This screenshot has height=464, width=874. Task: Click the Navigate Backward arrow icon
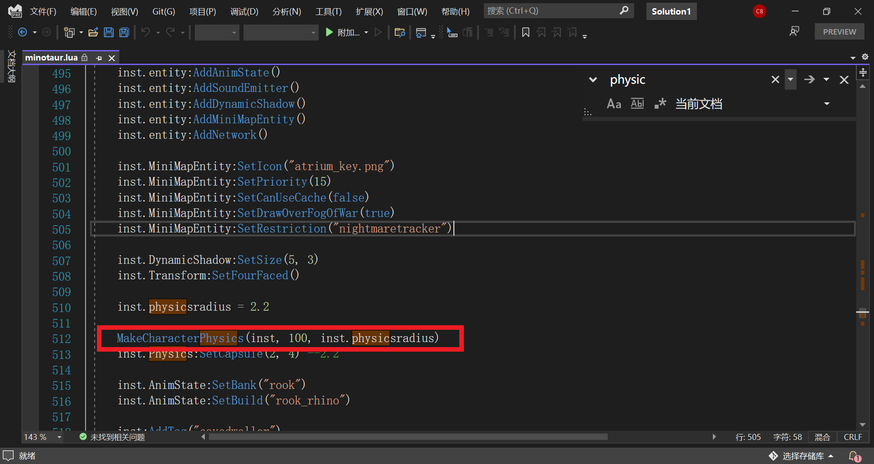coord(22,32)
